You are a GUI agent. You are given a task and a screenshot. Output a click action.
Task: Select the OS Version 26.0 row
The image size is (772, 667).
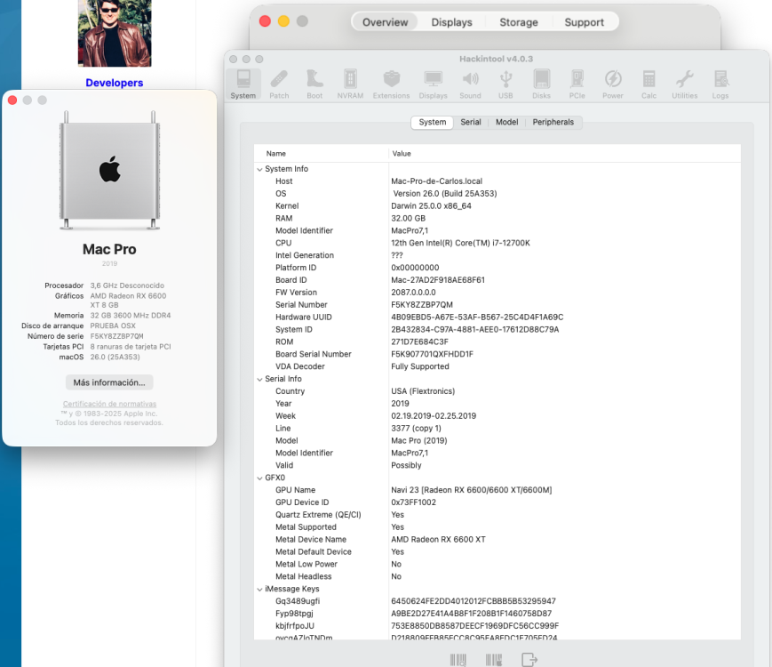pyautogui.click(x=497, y=194)
